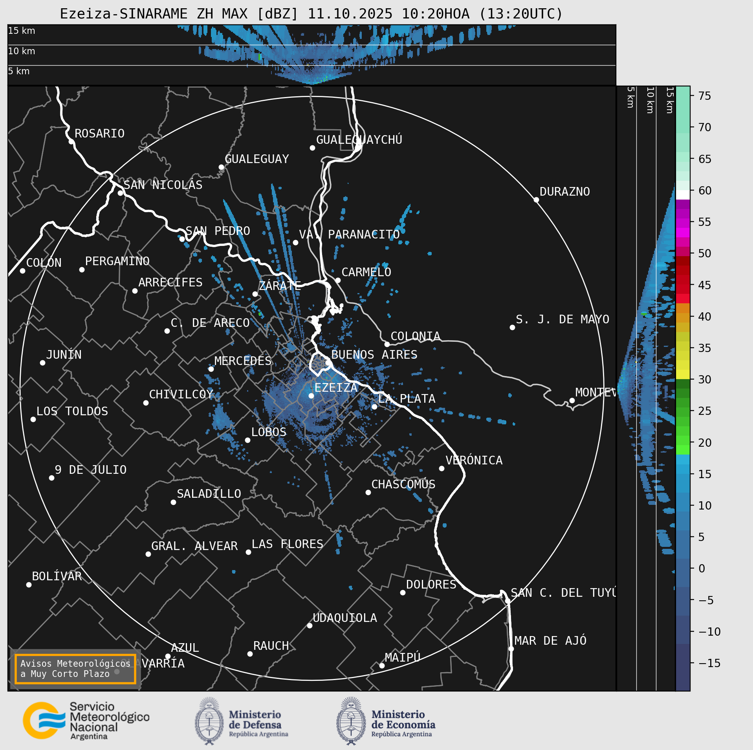The height and width of the screenshot is (750, 753).
Task: Click the yellow 30 dBZ color band
Action: pos(683,374)
